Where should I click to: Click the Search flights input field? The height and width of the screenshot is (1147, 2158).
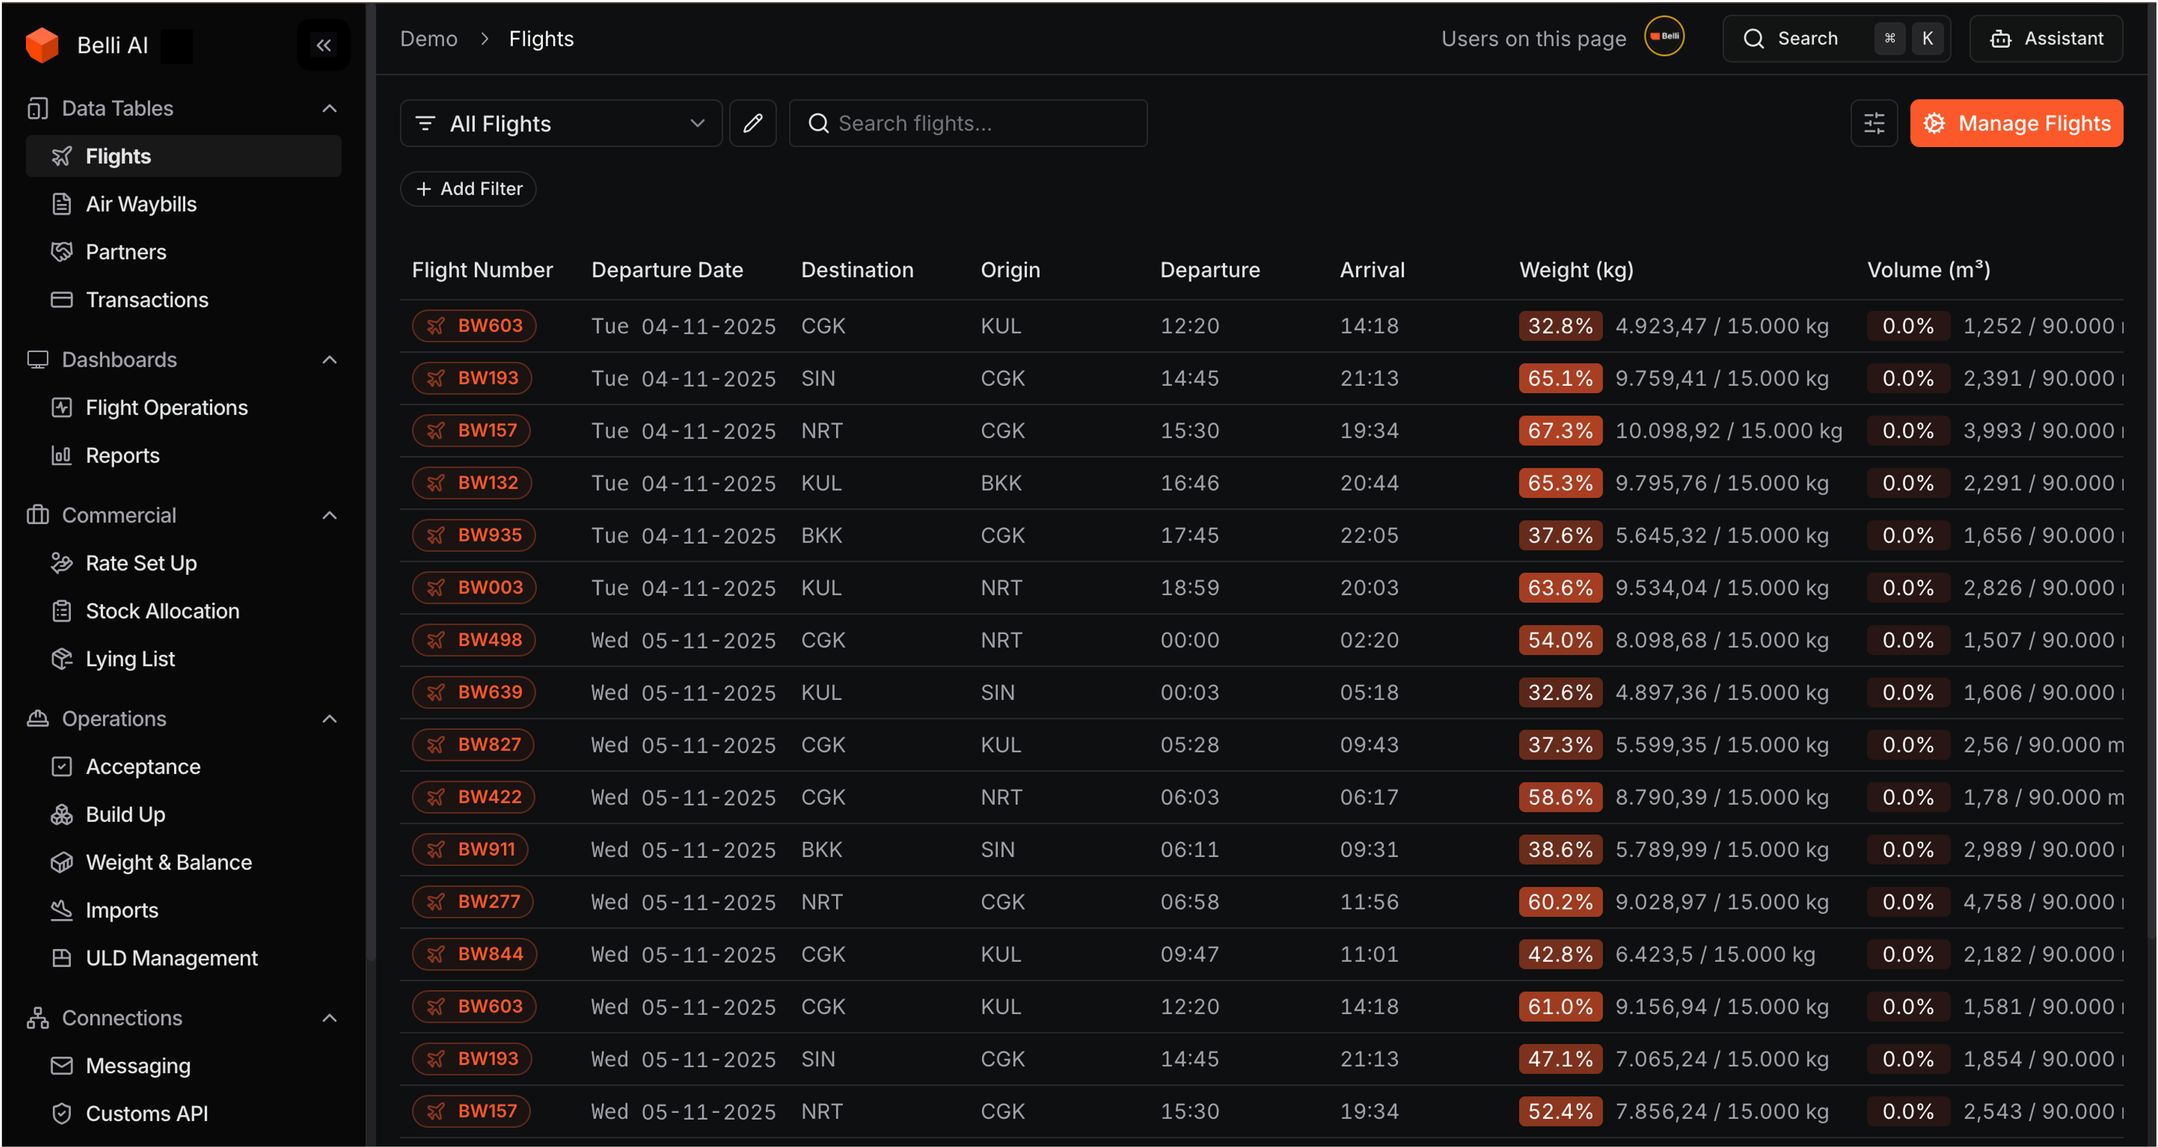click(x=967, y=123)
